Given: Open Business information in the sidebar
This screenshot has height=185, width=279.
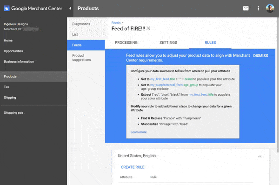Looking at the screenshot, I should pos(19,61).
